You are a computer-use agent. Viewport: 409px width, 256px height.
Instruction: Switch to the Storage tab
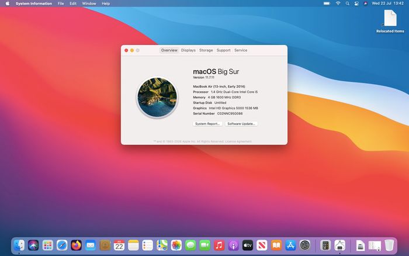click(x=206, y=50)
